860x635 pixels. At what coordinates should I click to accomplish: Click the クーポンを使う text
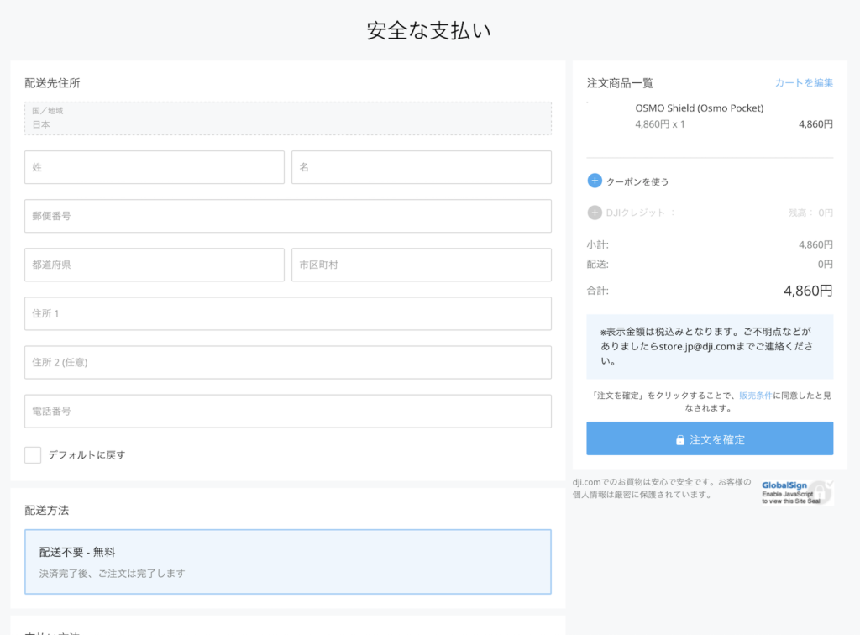637,181
